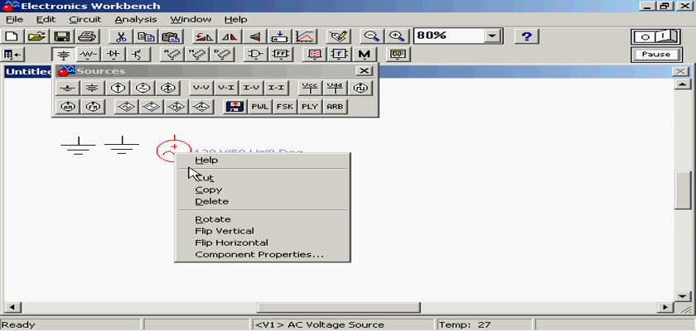Open a circuit file with the folder icon
This screenshot has width=696, height=331.
tap(38, 36)
